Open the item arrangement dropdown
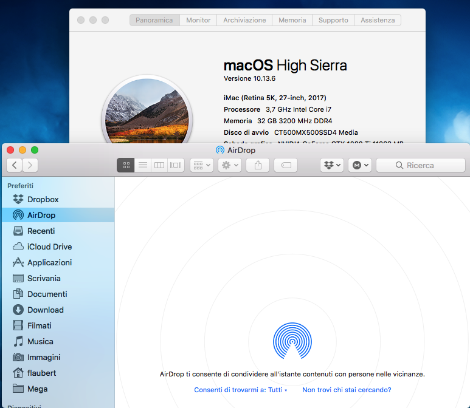 [202, 165]
